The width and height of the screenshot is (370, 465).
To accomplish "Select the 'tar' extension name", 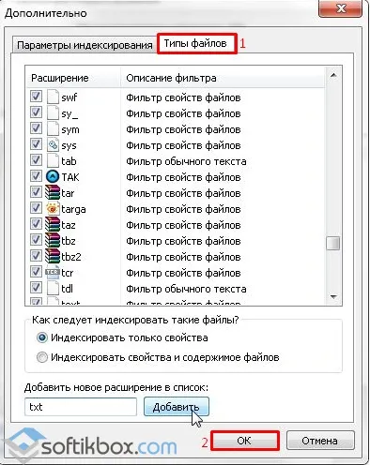I will (68, 193).
